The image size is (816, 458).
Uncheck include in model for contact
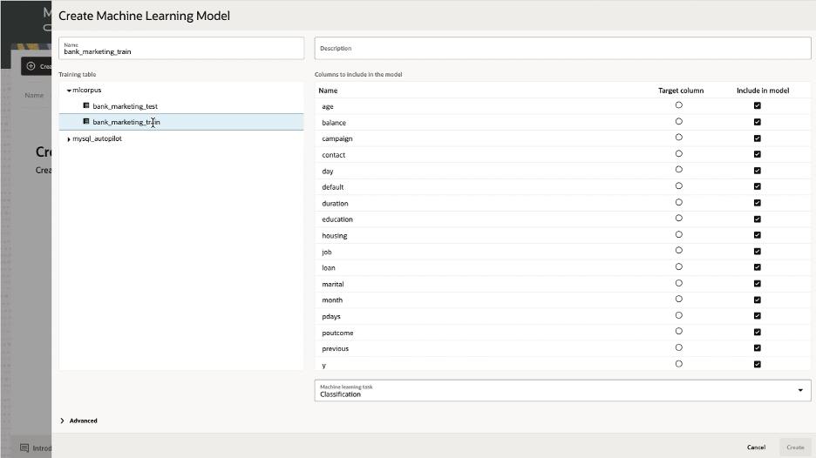click(x=758, y=154)
